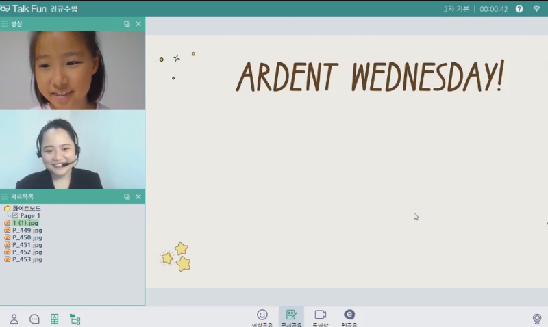
Task: Collapse the 화이트보드 folder in the tree
Action: point(7,208)
